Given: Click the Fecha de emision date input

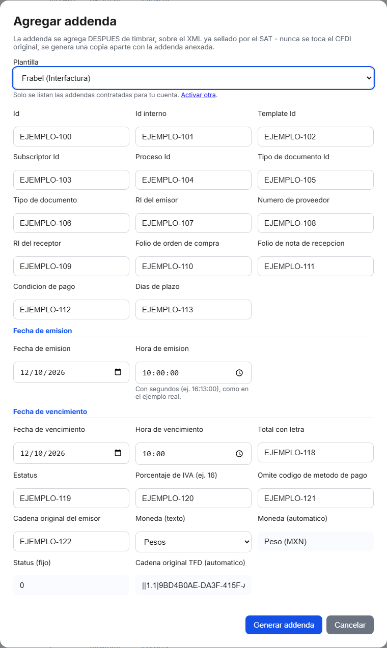Looking at the screenshot, I should [71, 372].
